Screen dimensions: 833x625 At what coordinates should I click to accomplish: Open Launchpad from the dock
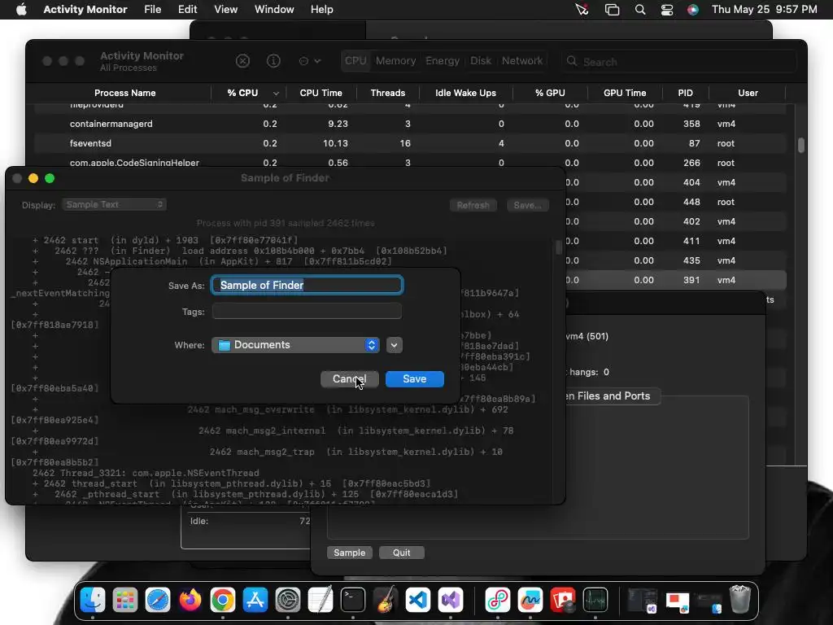(x=125, y=601)
